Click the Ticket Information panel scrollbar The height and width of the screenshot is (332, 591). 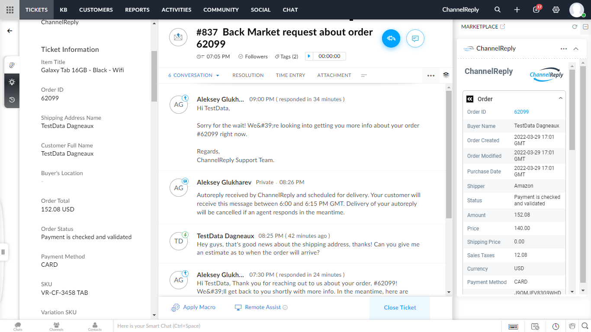(x=154, y=76)
